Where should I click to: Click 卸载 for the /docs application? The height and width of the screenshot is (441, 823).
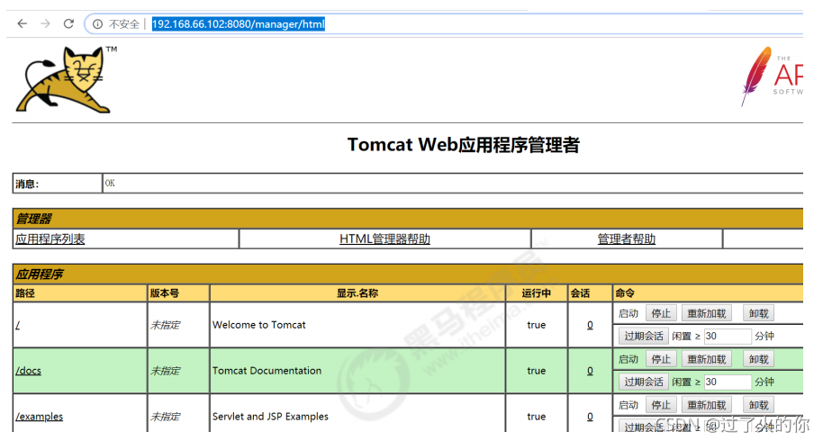pos(759,359)
